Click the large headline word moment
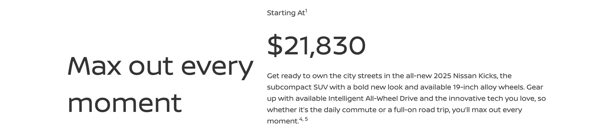 (x=125, y=103)
